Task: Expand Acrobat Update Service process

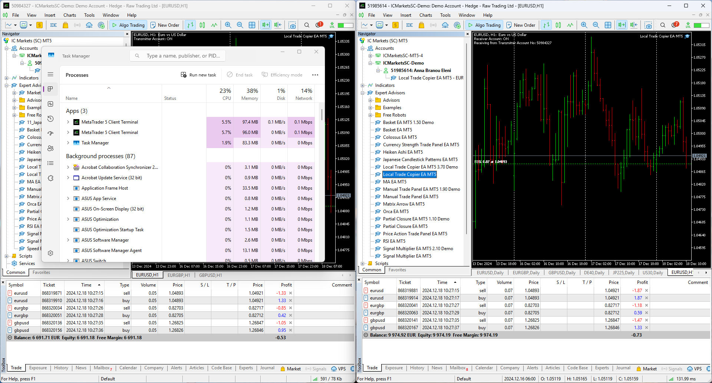Action: click(x=68, y=178)
